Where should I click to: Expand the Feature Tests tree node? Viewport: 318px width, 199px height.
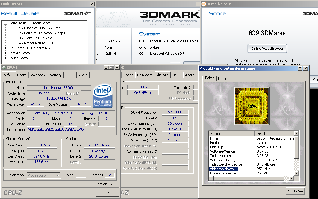[x=6, y=53]
